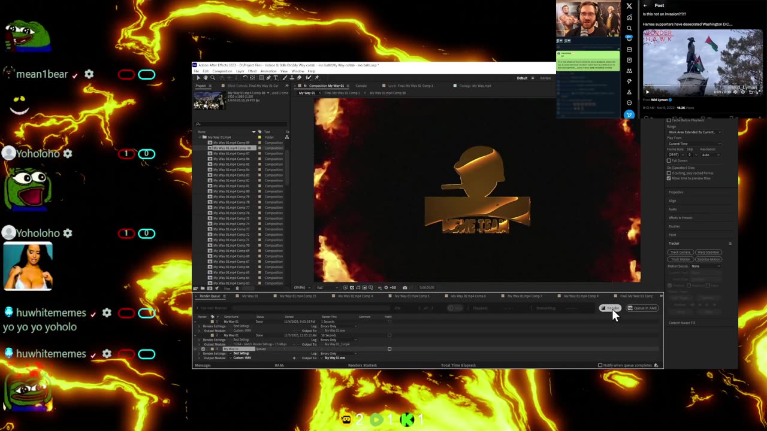The image size is (767, 431).
Task: Click the Render button
Action: (x=610, y=308)
